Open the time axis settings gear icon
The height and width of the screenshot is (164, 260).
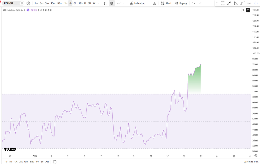(x=255, y=156)
